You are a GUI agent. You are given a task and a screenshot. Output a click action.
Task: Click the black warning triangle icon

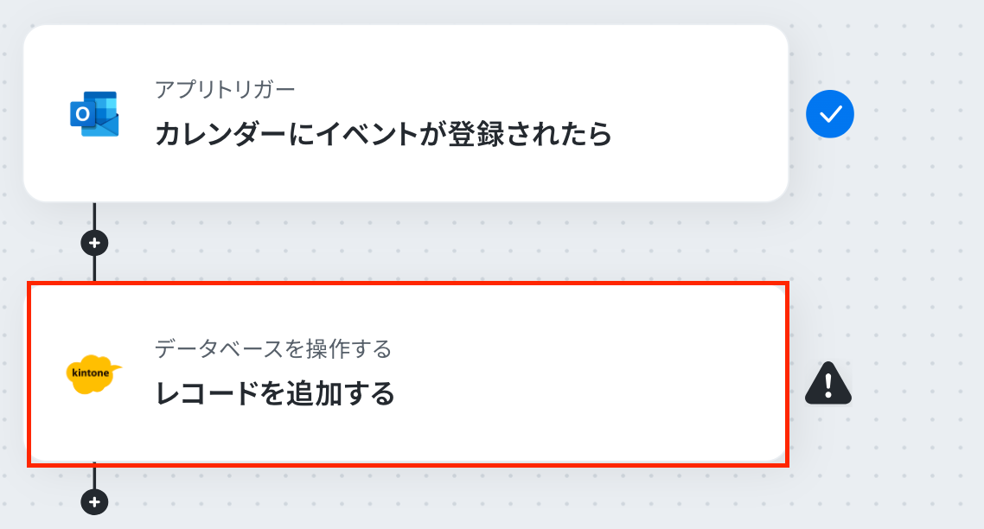pos(828,384)
